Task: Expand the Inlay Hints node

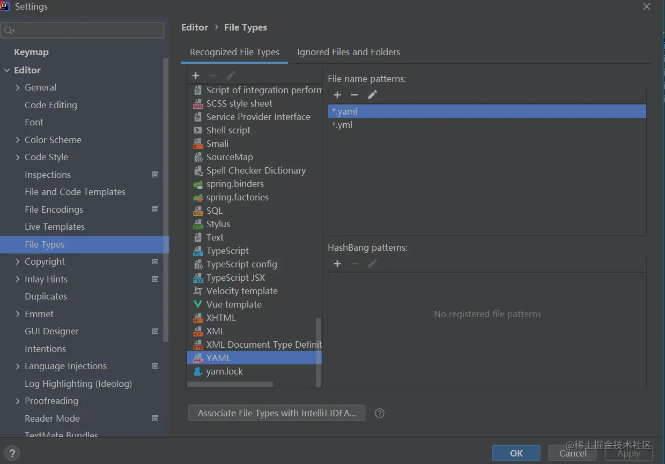Action: coord(18,279)
